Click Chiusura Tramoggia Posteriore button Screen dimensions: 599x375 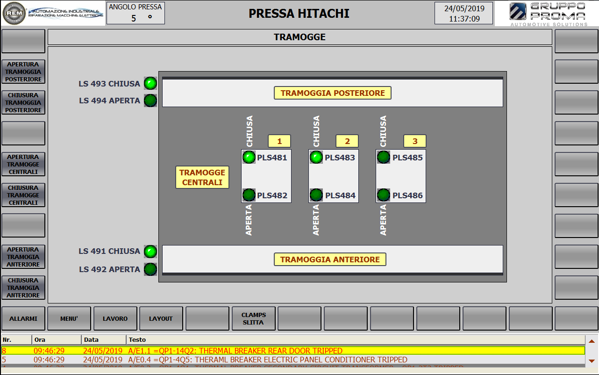click(x=23, y=103)
